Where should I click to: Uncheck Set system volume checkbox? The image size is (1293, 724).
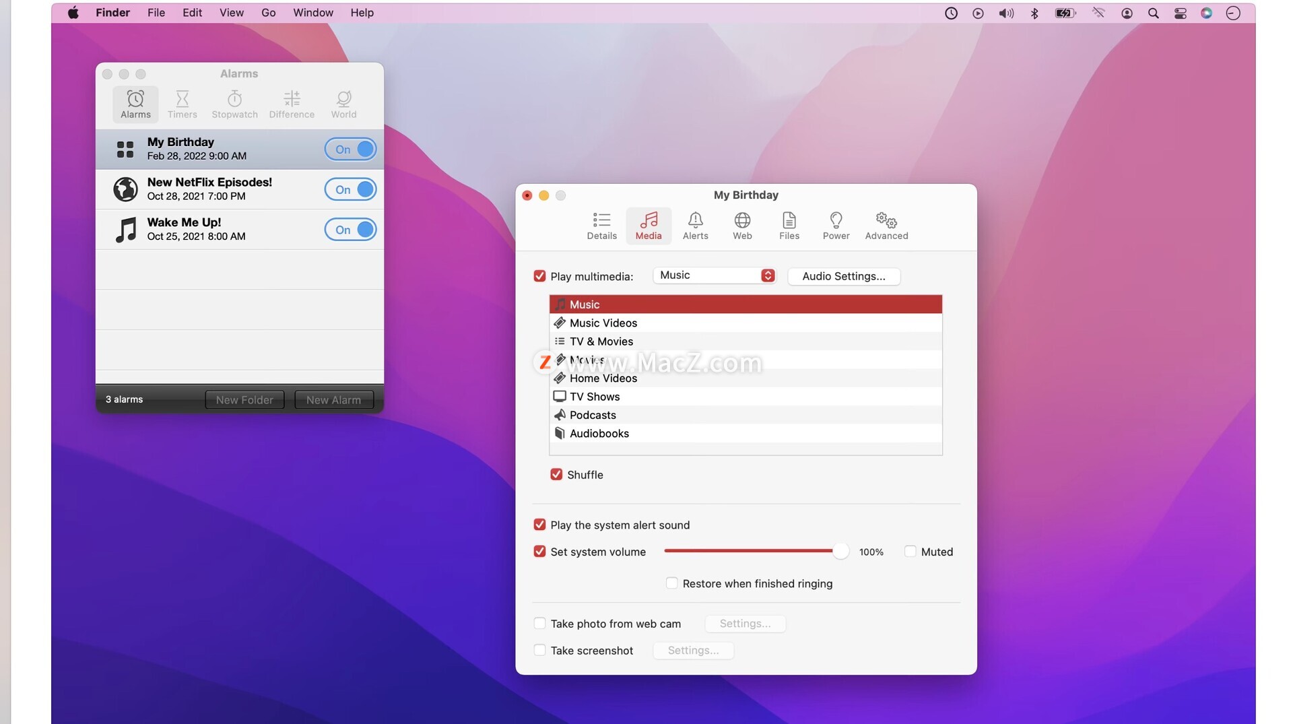pyautogui.click(x=539, y=552)
